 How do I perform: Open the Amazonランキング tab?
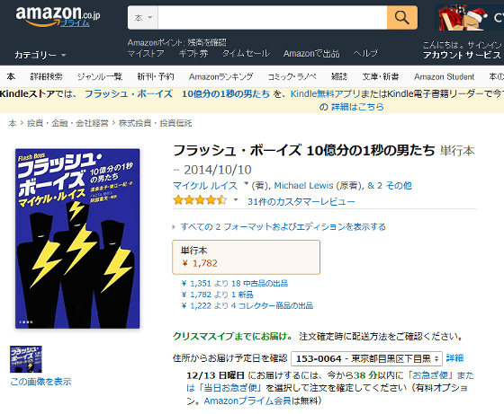(x=220, y=76)
